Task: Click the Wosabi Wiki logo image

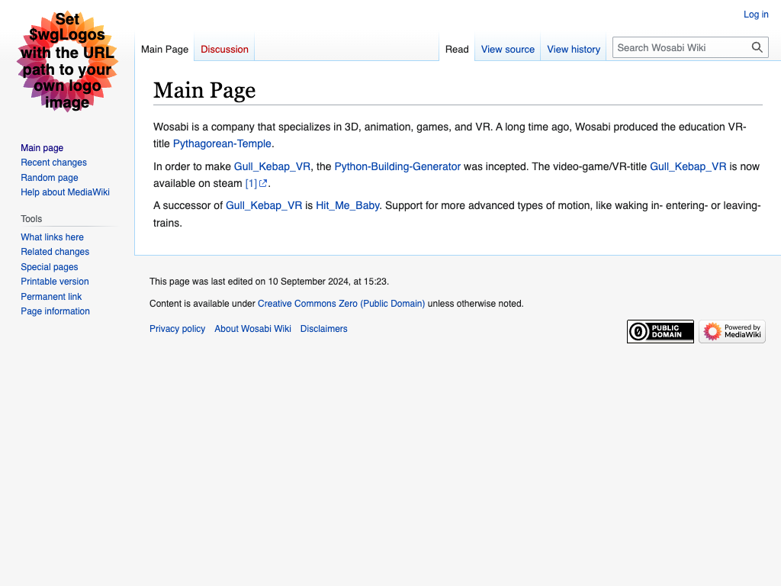Action: tap(67, 62)
